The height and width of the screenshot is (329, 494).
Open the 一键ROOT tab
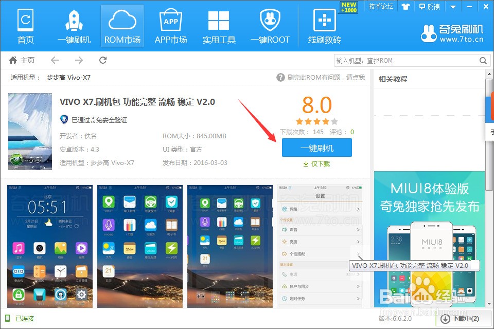(270, 26)
